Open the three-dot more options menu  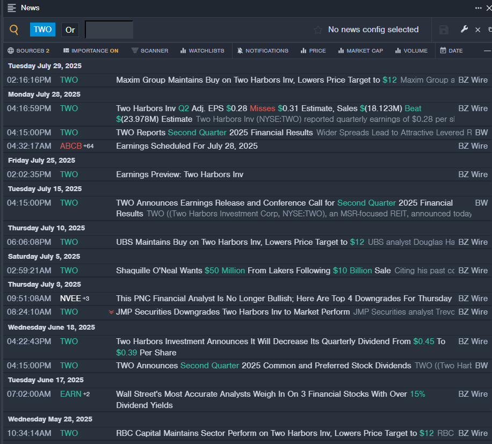click(x=478, y=8)
